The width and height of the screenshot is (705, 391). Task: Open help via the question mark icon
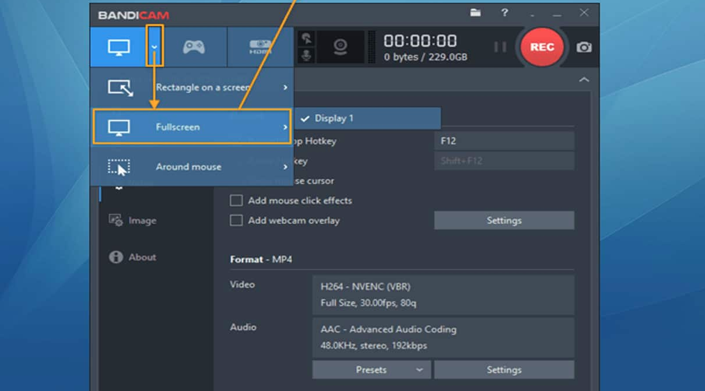(504, 13)
